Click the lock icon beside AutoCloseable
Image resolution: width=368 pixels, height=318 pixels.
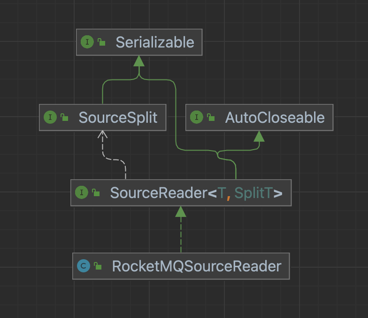pos(211,118)
